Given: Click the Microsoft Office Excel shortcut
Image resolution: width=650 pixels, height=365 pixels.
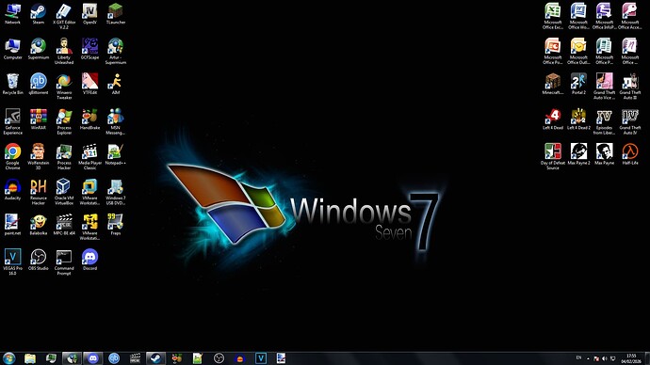Looking at the screenshot, I should 553,16.
